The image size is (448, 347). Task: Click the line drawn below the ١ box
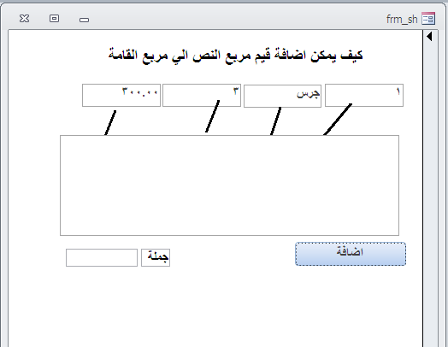338,120
